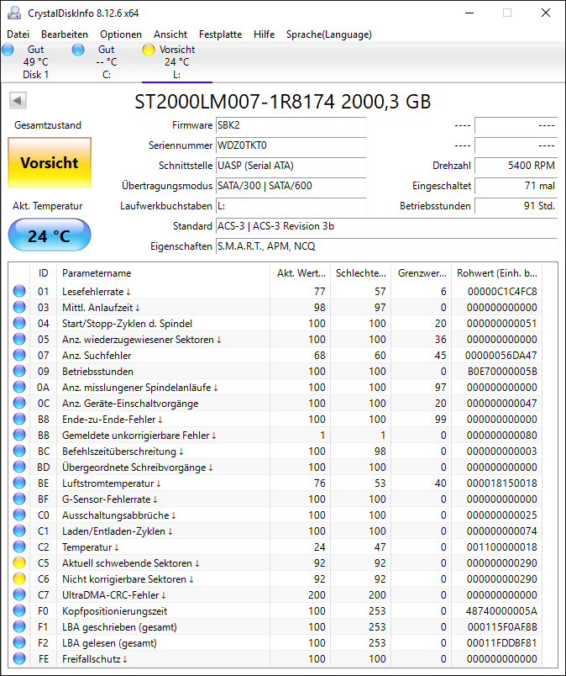The image size is (566, 676).
Task: Click the Schnittstelle field UASP (Serial ATA)
Action: pyautogui.click(x=291, y=166)
